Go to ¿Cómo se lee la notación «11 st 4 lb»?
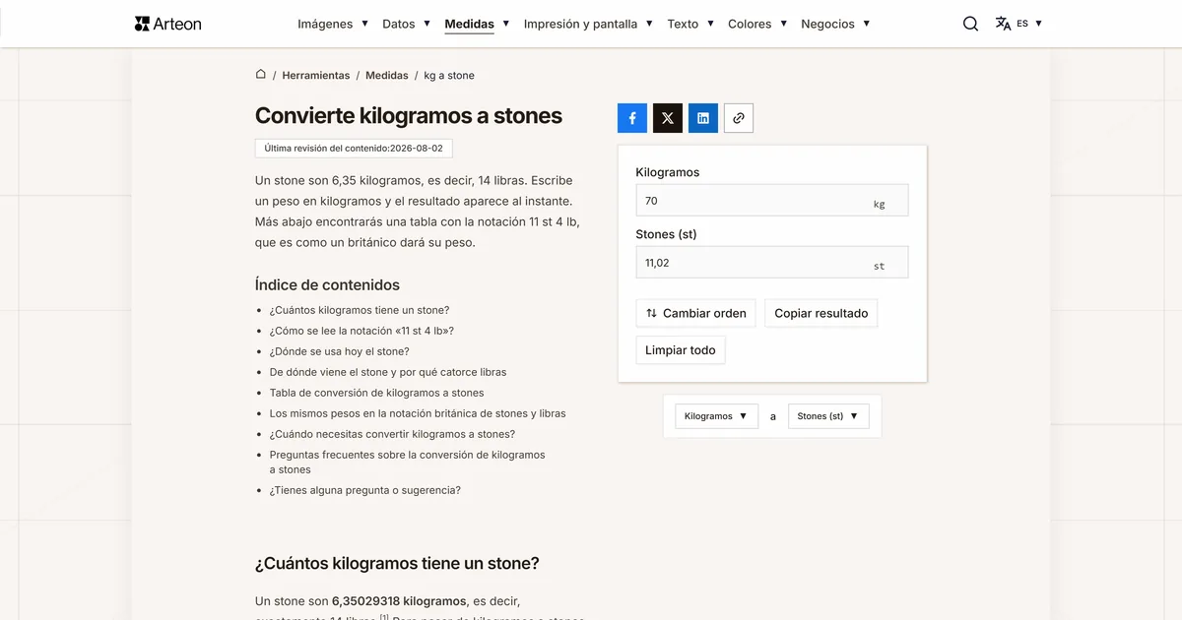 click(x=361, y=331)
